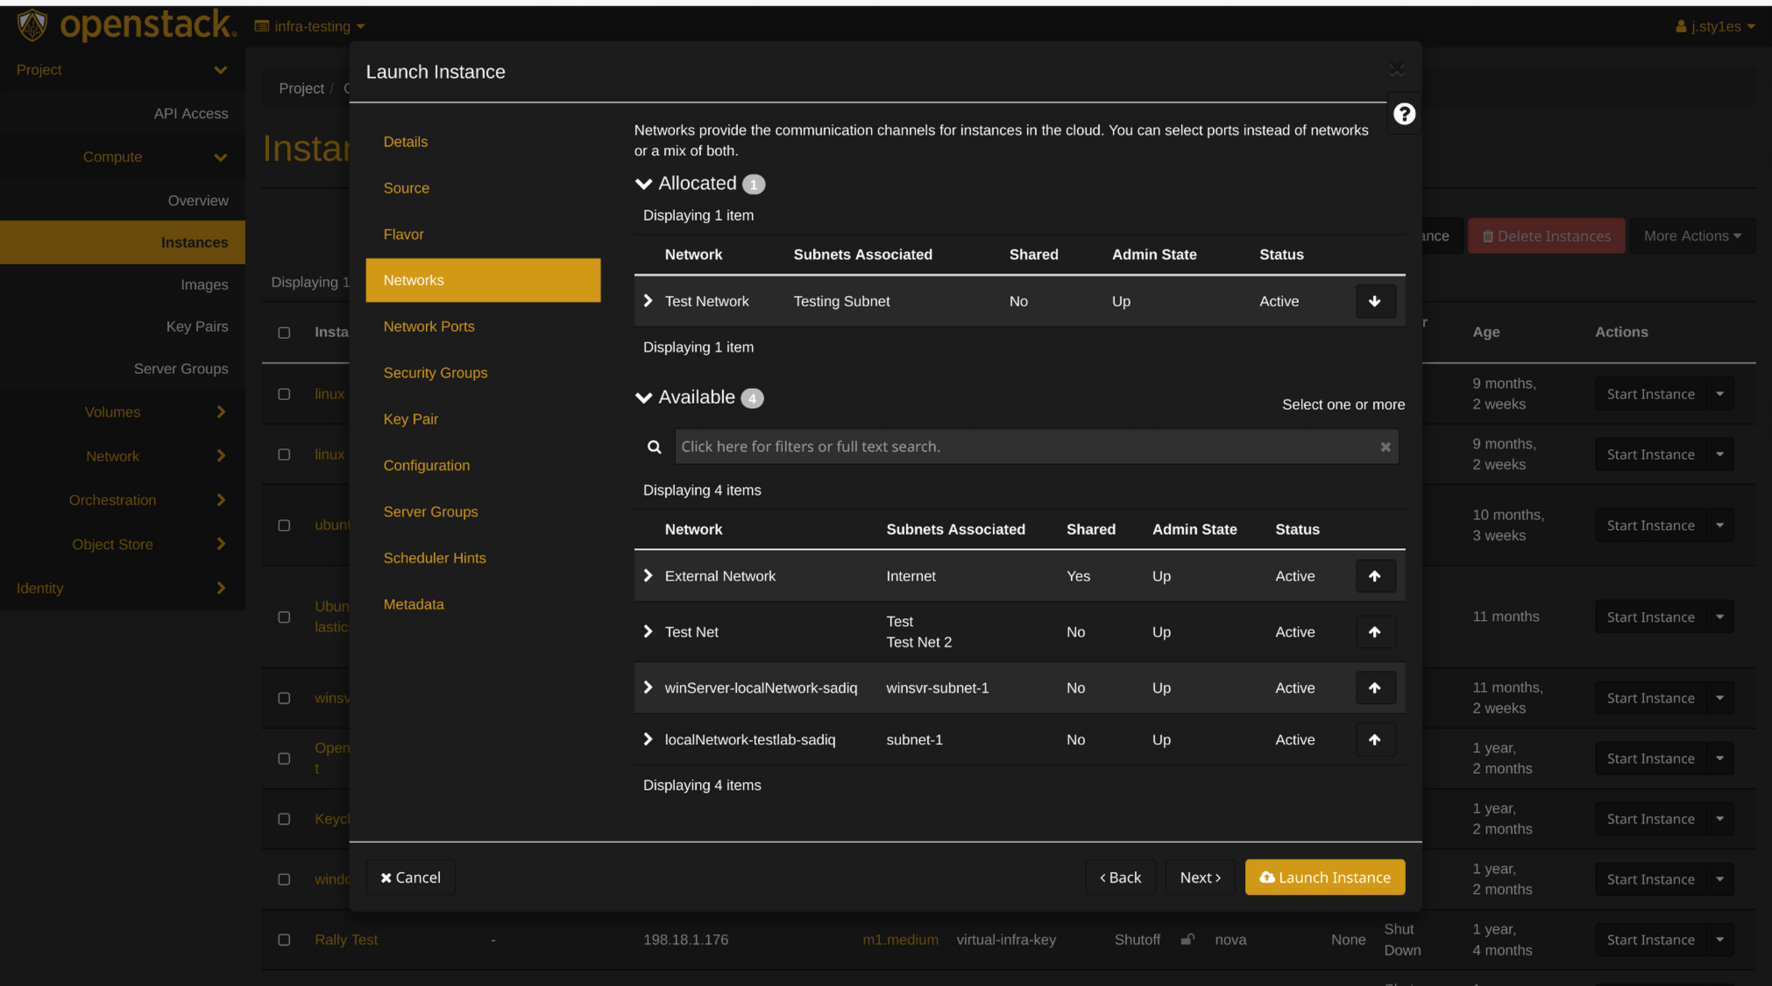Allocate localNetwork-testlab-sadiq with up arrow

pos(1375,740)
